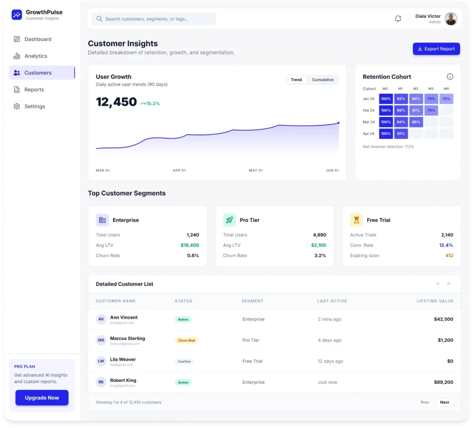Viewport: 473px width, 428px height.
Task: Click the info icon on Retention Cohort panel
Action: [x=450, y=77]
